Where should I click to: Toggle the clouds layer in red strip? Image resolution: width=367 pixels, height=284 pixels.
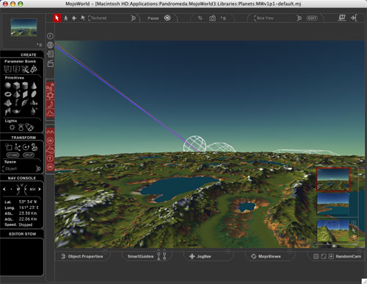(x=50, y=113)
